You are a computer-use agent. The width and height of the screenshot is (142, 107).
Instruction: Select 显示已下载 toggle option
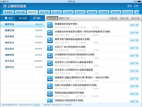pos(52,18)
